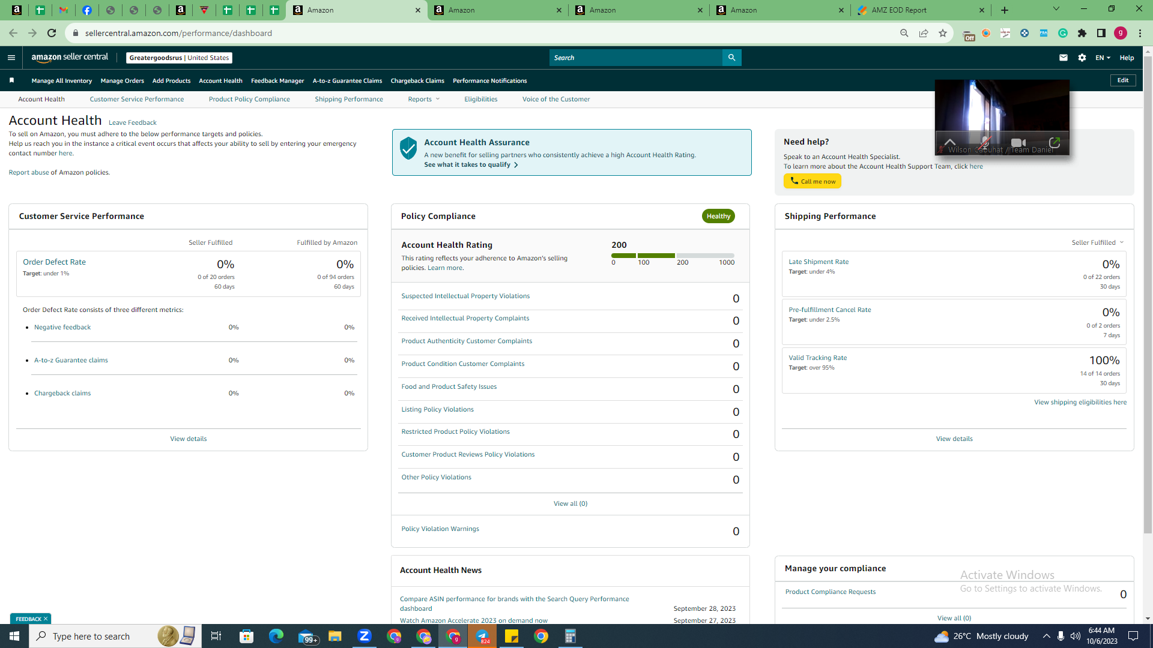1153x648 pixels.
Task: Click the muted microphone icon in Zoom overlay
Action: coord(984,143)
